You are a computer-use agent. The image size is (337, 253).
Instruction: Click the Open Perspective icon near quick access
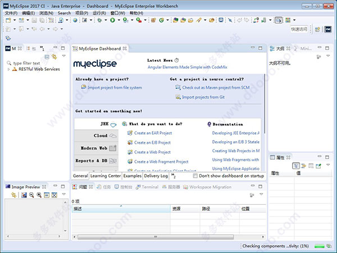pyautogui.click(x=317, y=29)
